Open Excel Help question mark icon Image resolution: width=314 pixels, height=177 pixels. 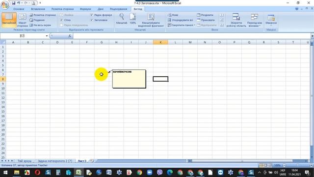click(296, 9)
